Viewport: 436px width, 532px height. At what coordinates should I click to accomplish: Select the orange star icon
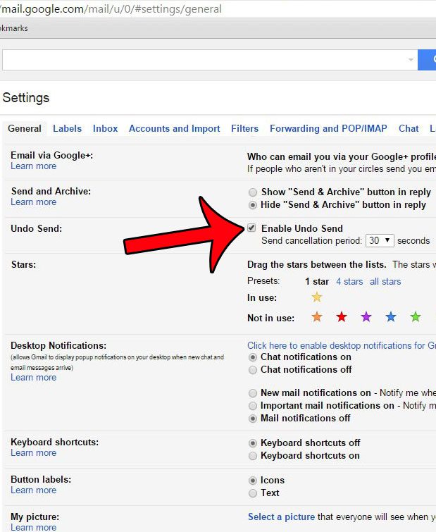(x=317, y=317)
